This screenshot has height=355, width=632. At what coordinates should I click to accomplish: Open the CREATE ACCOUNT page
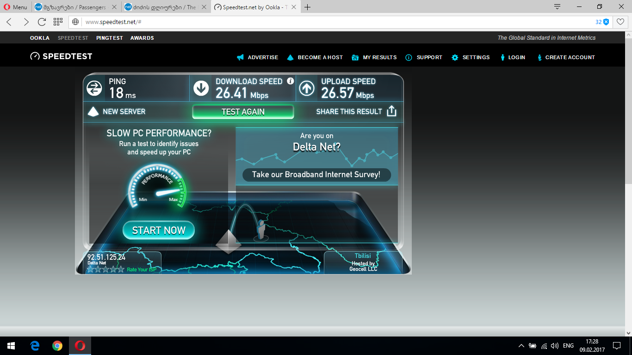coord(570,57)
